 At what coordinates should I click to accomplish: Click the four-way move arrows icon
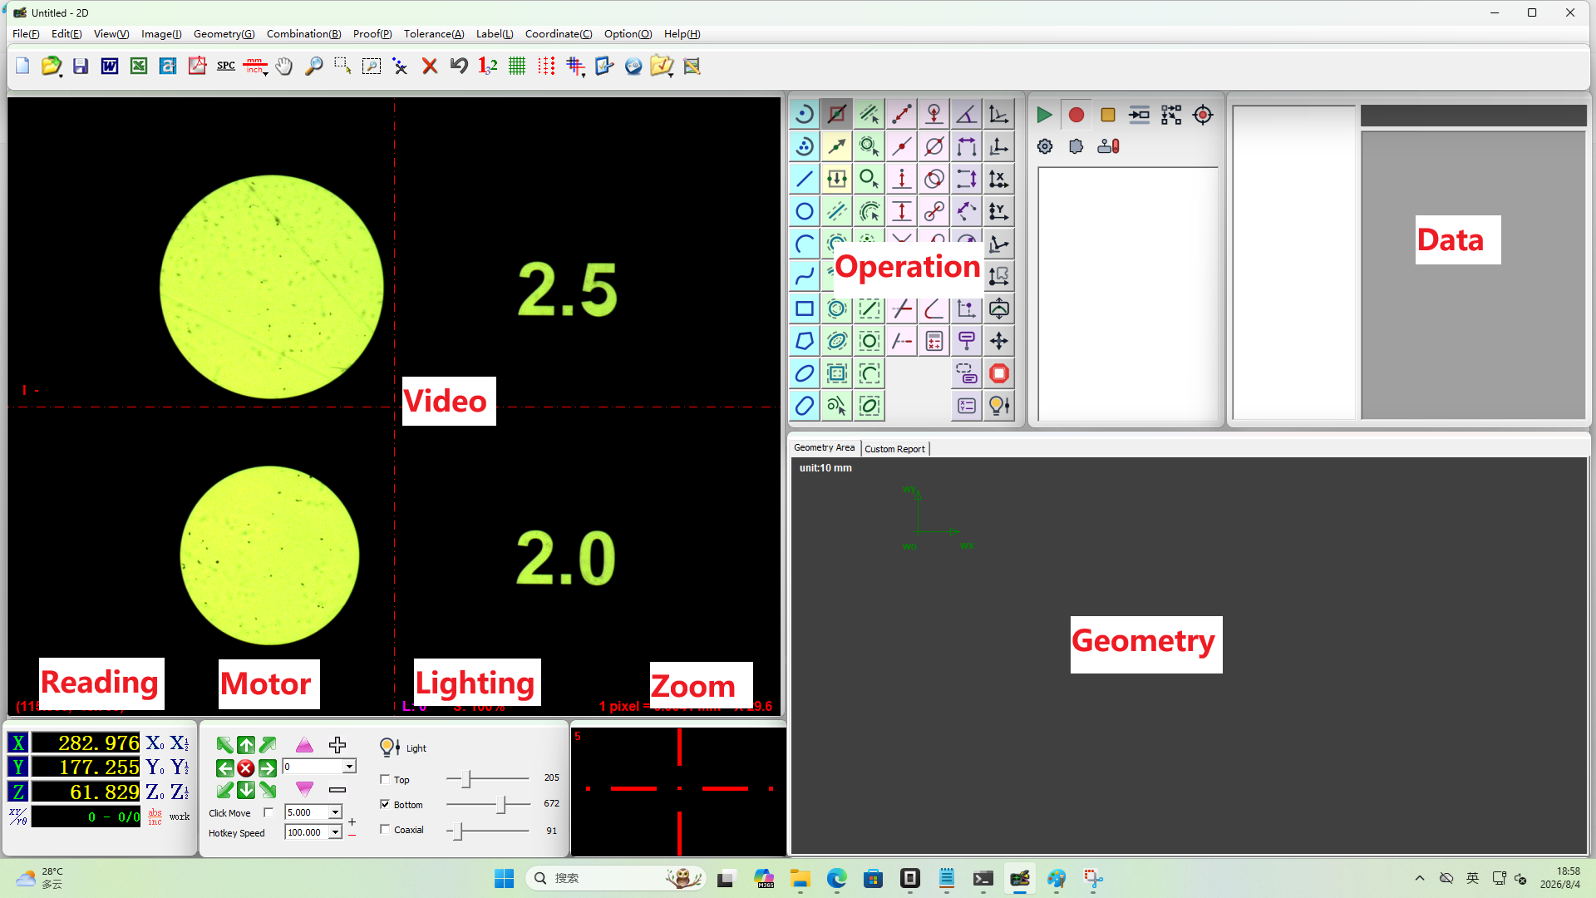click(998, 341)
